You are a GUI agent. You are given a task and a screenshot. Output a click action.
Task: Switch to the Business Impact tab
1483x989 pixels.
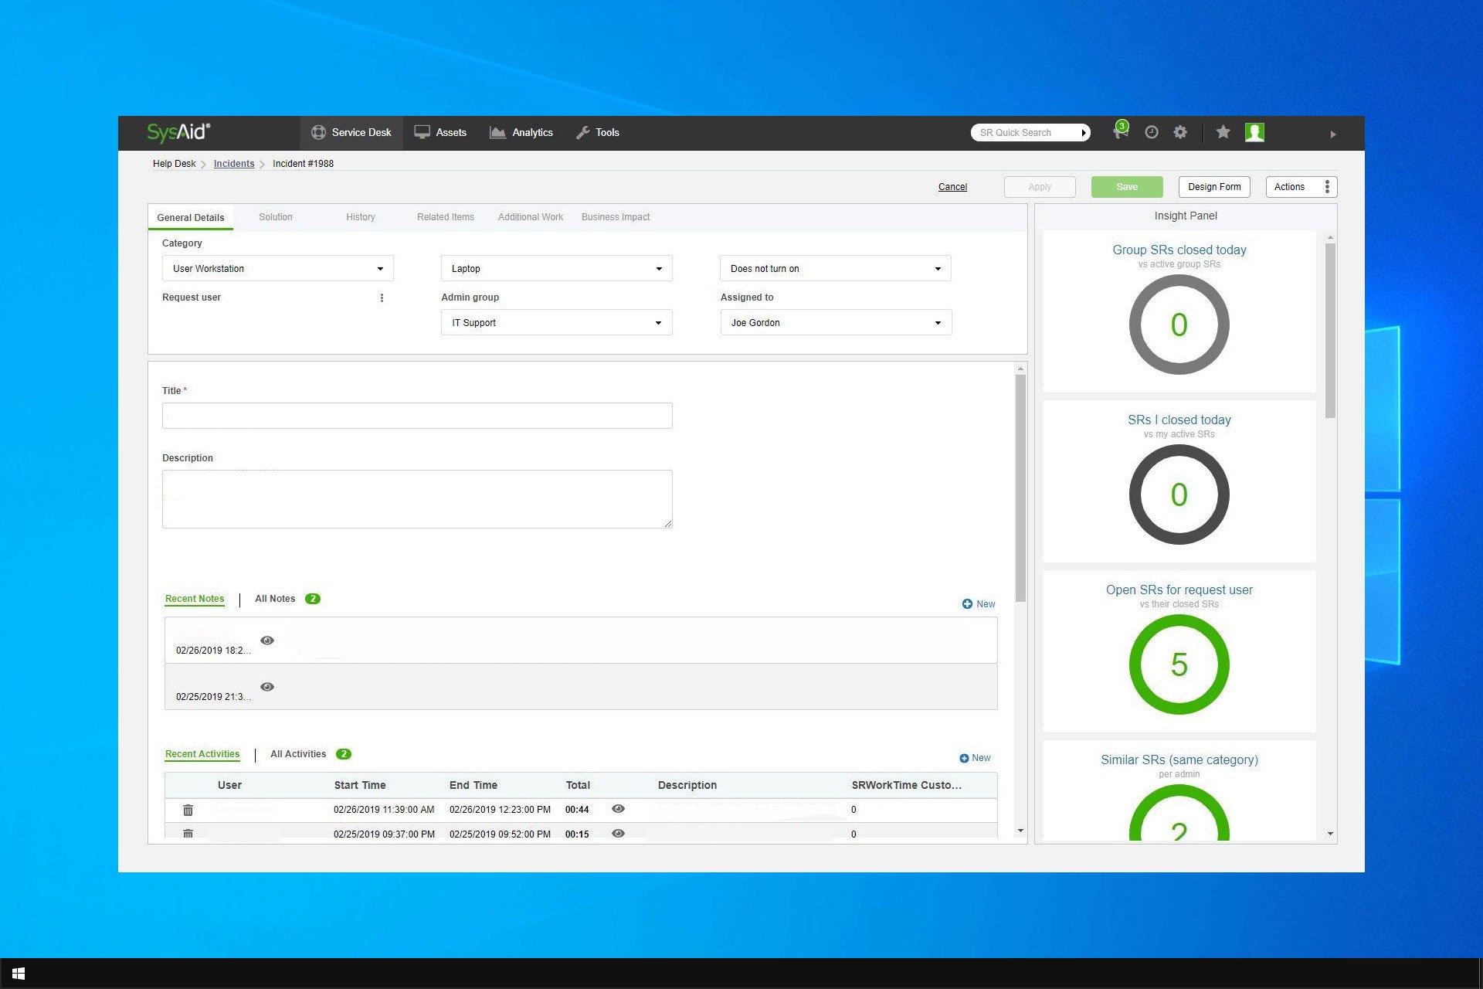tap(616, 216)
